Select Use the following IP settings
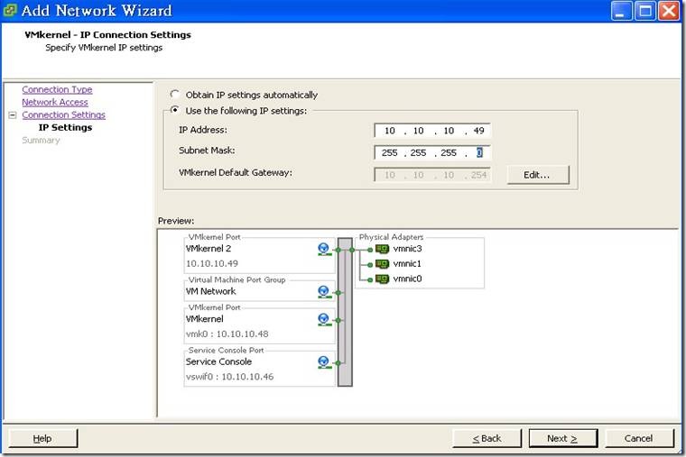The width and height of the screenshot is (686, 457). 175,110
